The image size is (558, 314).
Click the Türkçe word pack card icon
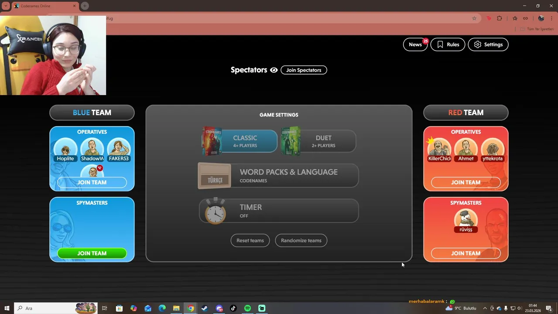[214, 176]
